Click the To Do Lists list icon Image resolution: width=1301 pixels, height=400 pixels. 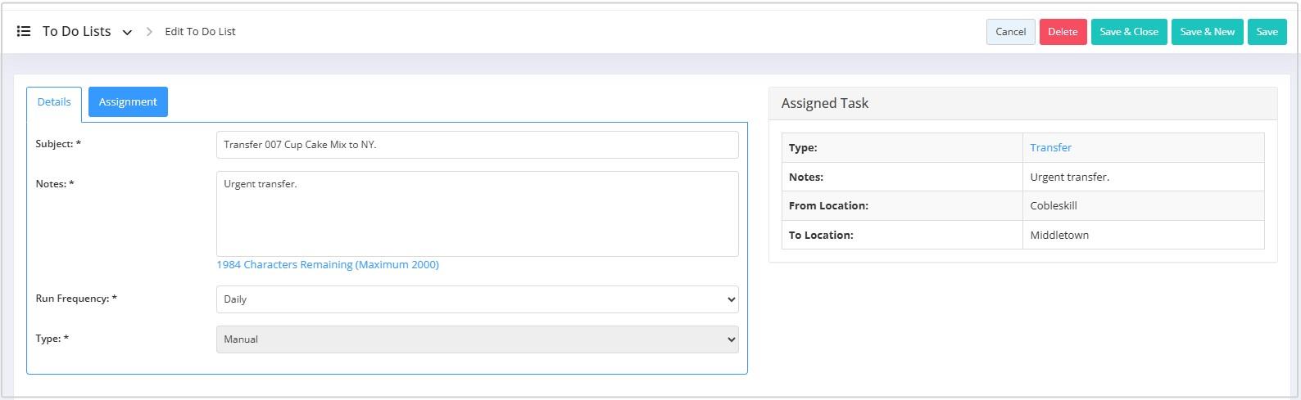[24, 31]
